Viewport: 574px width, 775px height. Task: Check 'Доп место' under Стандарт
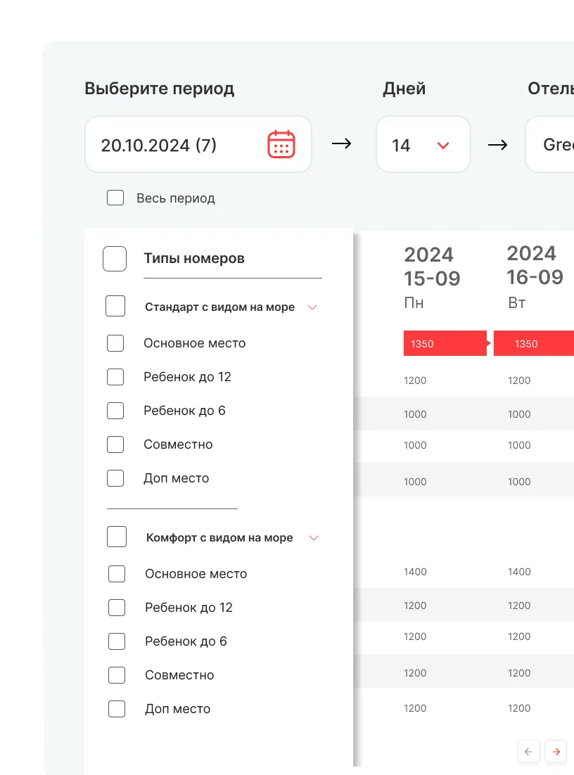pos(115,478)
